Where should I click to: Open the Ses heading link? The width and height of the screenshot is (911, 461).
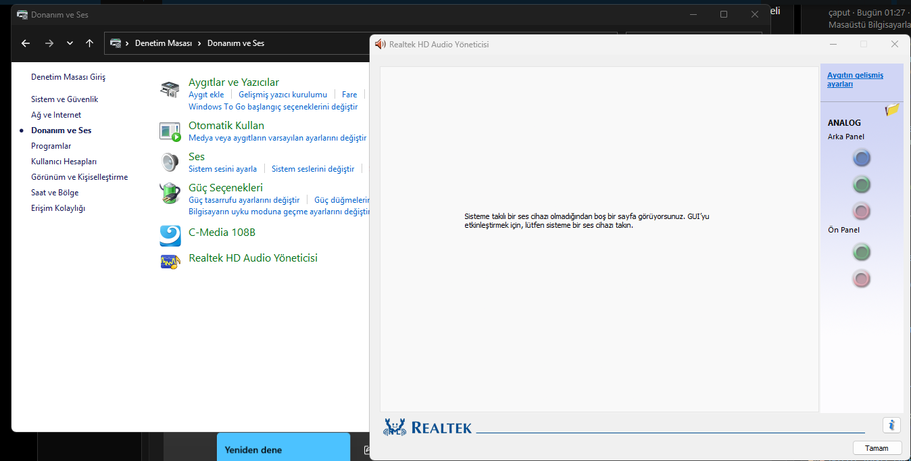pyautogui.click(x=197, y=157)
